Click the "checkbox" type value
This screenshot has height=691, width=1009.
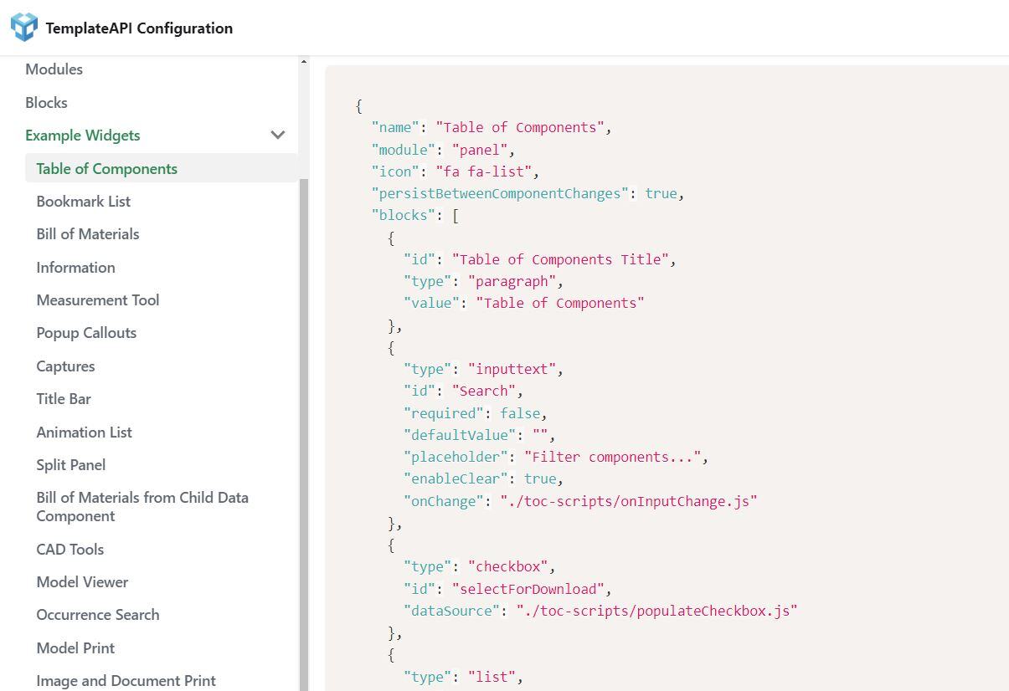(507, 566)
